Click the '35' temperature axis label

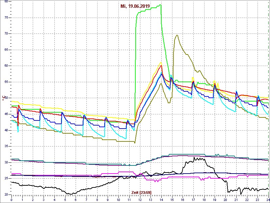tap(6, 146)
